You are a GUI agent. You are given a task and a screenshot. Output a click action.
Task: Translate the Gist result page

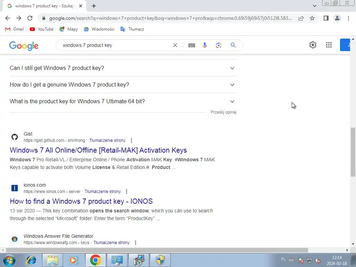point(107,140)
